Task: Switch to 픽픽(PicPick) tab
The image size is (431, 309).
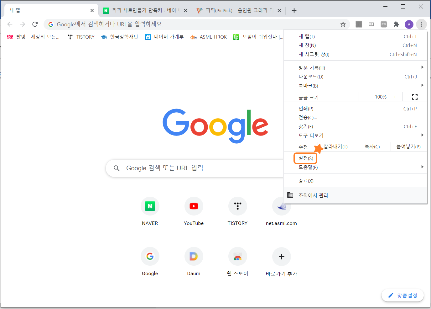Action: (x=239, y=10)
